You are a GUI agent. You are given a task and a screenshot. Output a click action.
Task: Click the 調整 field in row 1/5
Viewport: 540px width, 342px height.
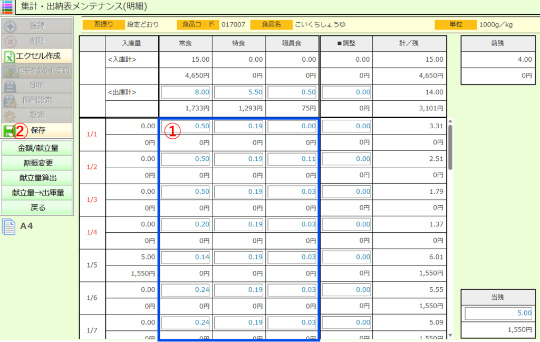click(346, 257)
